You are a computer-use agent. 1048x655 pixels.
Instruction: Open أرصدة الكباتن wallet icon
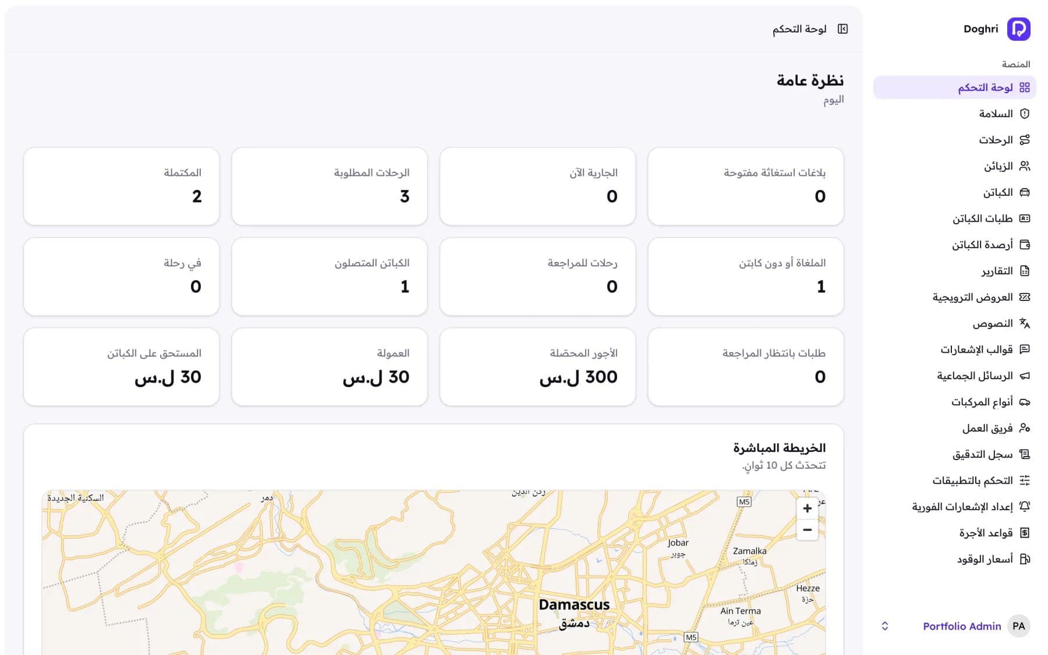(x=1025, y=245)
